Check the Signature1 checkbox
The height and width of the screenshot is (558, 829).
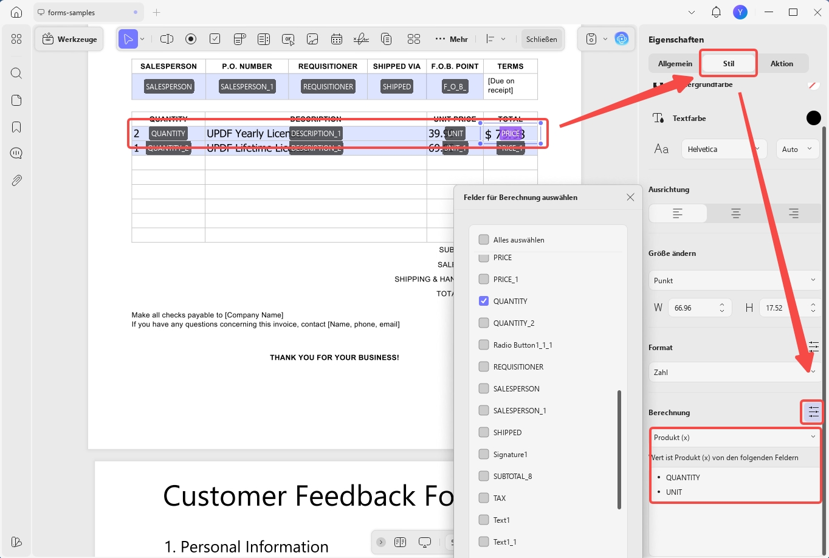(x=484, y=454)
